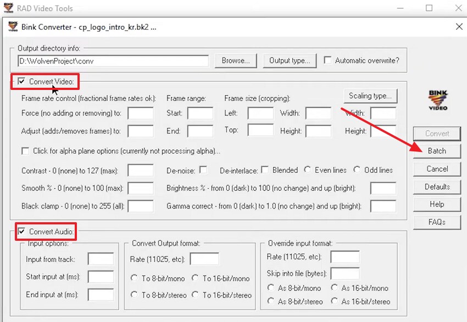The image size is (467, 322).
Task: Maximize the RAD Video Tools window
Action: tap(429, 8)
